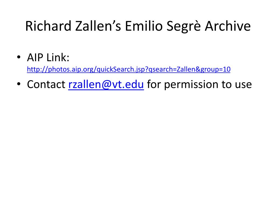Click 'group=10' at the URL's end
The width and height of the screenshot is (276, 207).
[x=216, y=69]
